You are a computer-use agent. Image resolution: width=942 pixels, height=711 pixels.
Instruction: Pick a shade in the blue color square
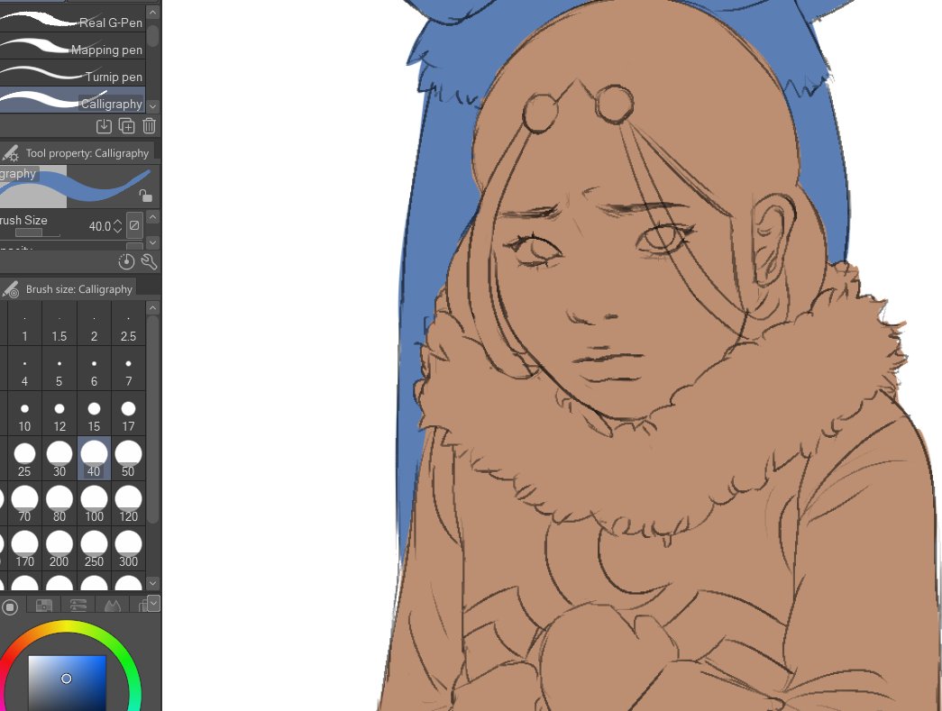pos(67,683)
